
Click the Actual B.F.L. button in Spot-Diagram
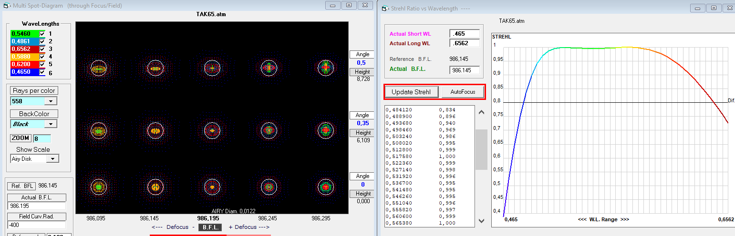[37, 197]
